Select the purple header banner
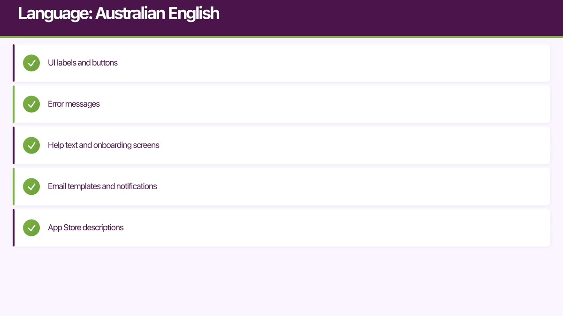Image resolution: width=563 pixels, height=316 pixels. coord(281,18)
